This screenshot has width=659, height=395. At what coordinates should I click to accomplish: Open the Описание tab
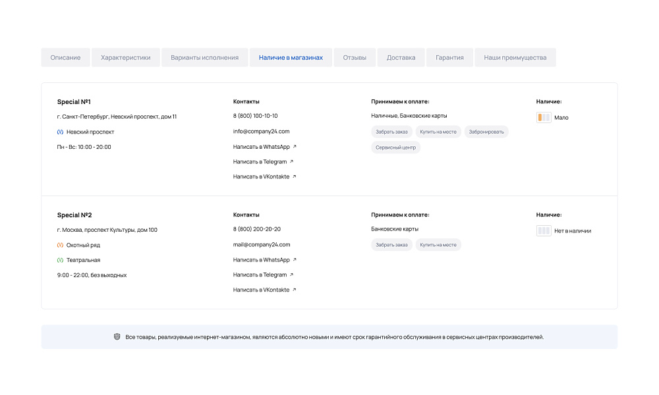coord(65,58)
